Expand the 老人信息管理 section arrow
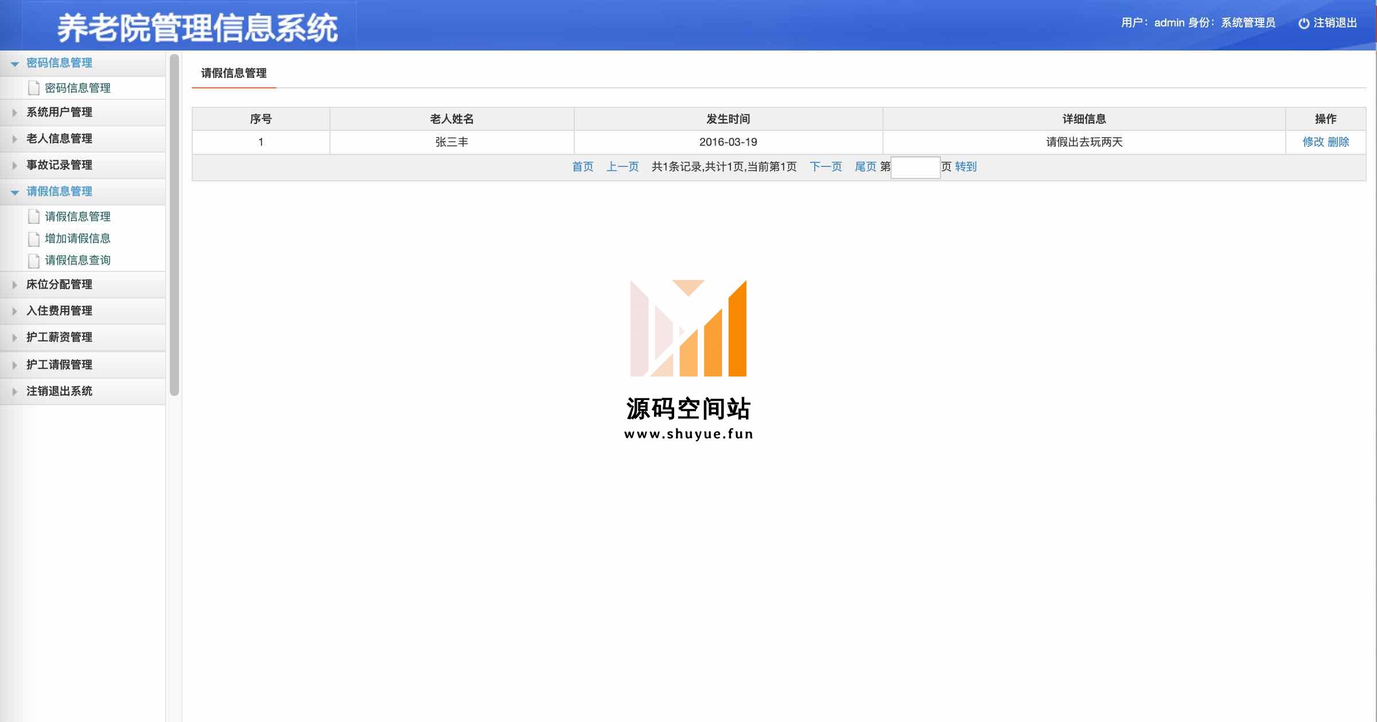The image size is (1377, 722). click(15, 139)
